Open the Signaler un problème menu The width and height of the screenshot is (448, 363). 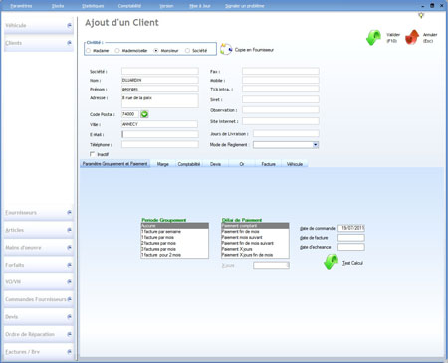(245, 6)
